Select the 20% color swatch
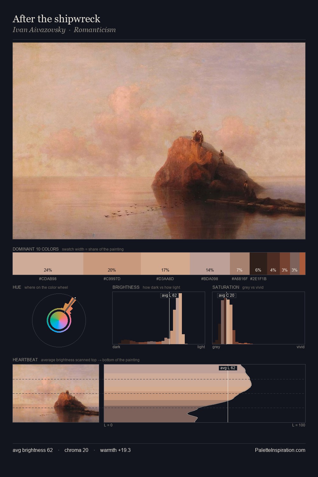Image resolution: width=318 pixels, height=477 pixels. click(x=112, y=264)
